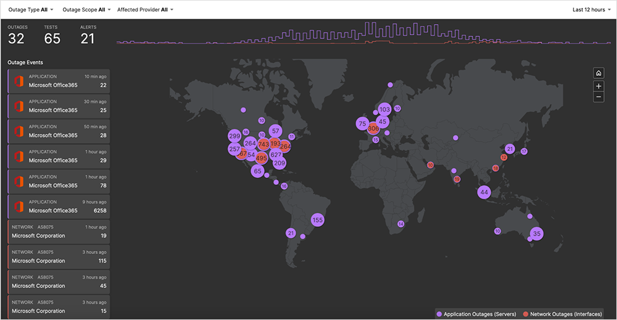Click the 155 outage cluster in Brazil
617x320 pixels.
pos(318,219)
